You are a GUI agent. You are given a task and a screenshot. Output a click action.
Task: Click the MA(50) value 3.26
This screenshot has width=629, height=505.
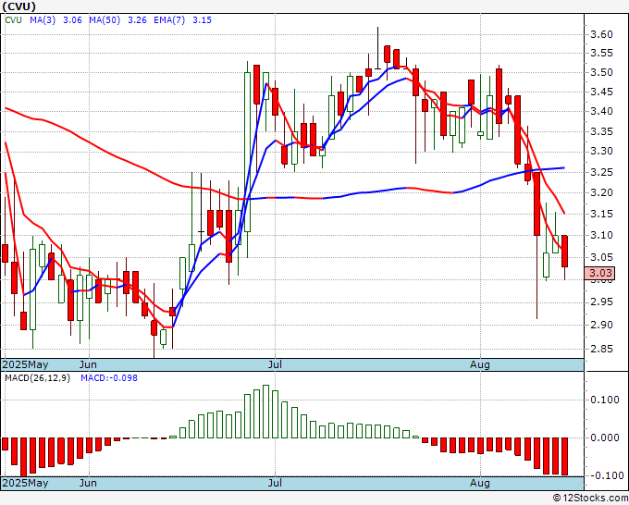137,20
